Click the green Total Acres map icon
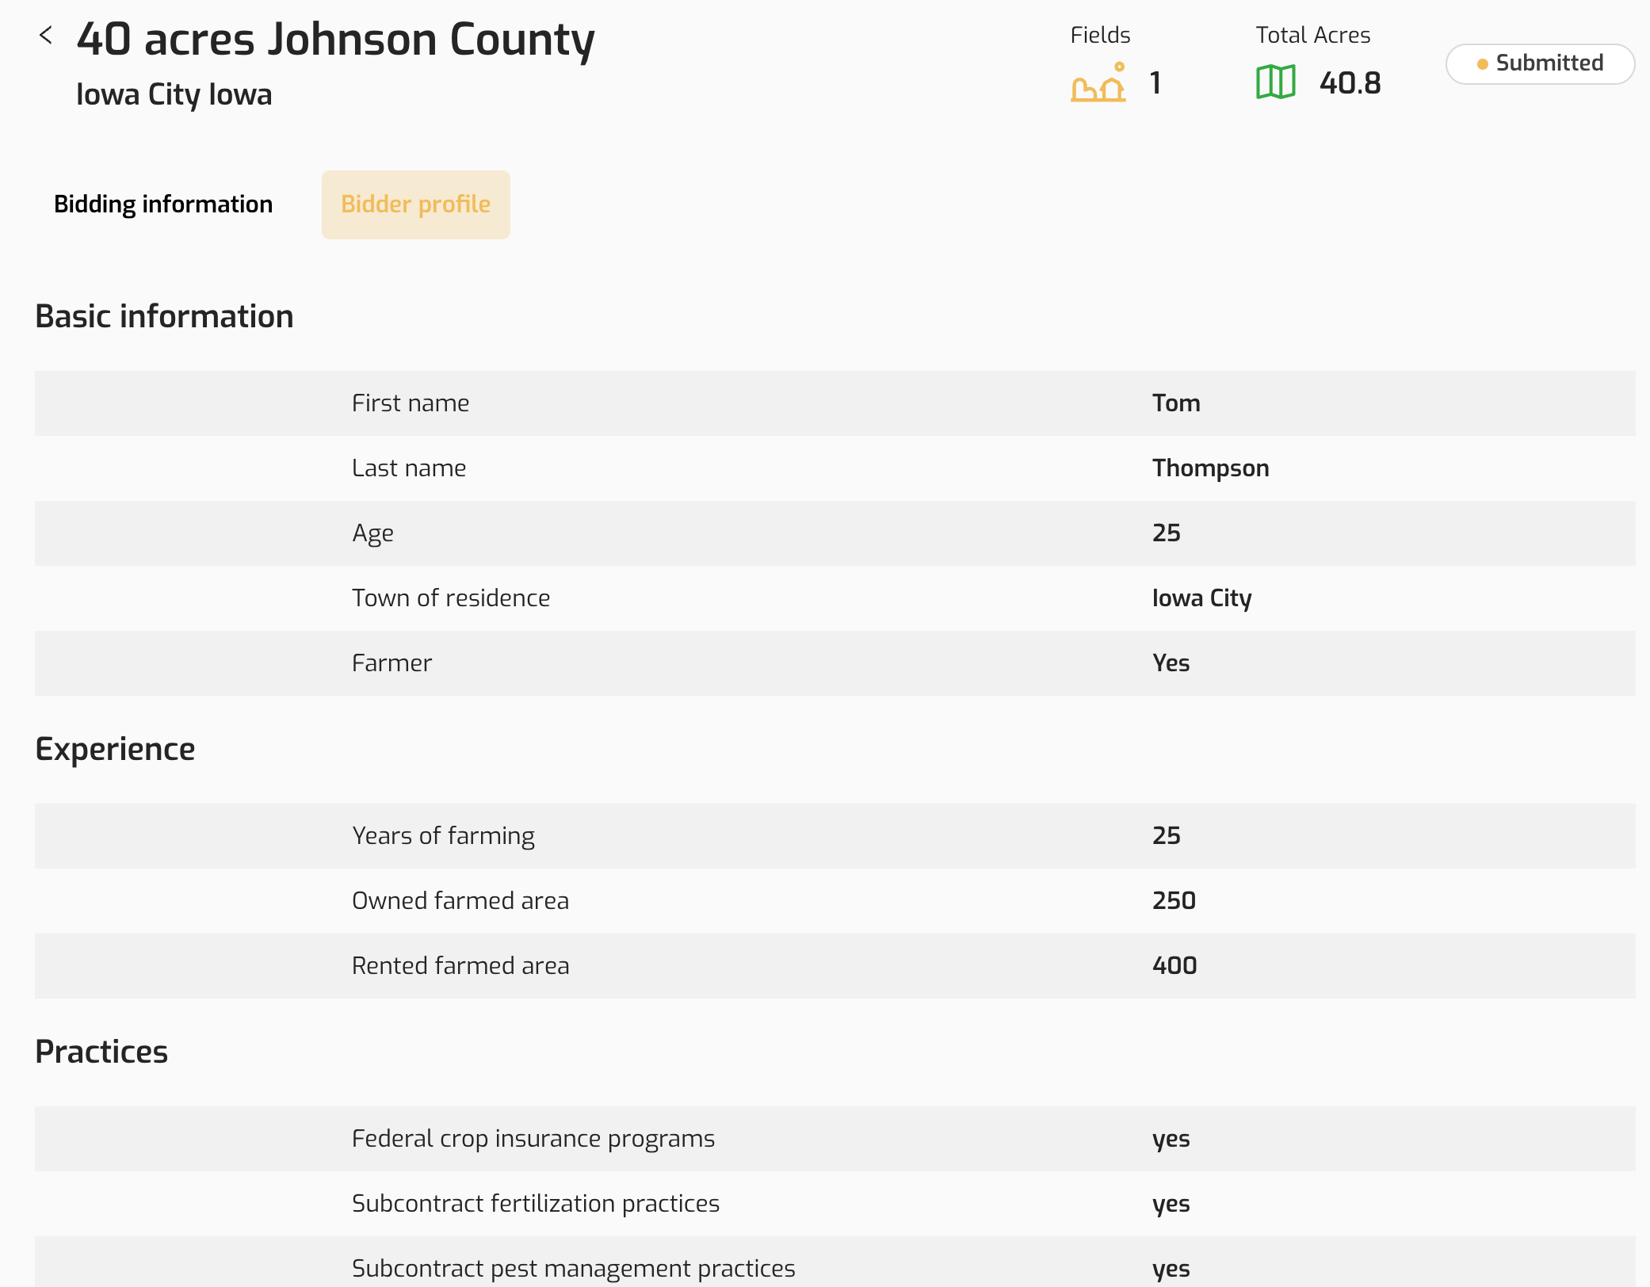This screenshot has height=1287, width=1650. (x=1275, y=82)
